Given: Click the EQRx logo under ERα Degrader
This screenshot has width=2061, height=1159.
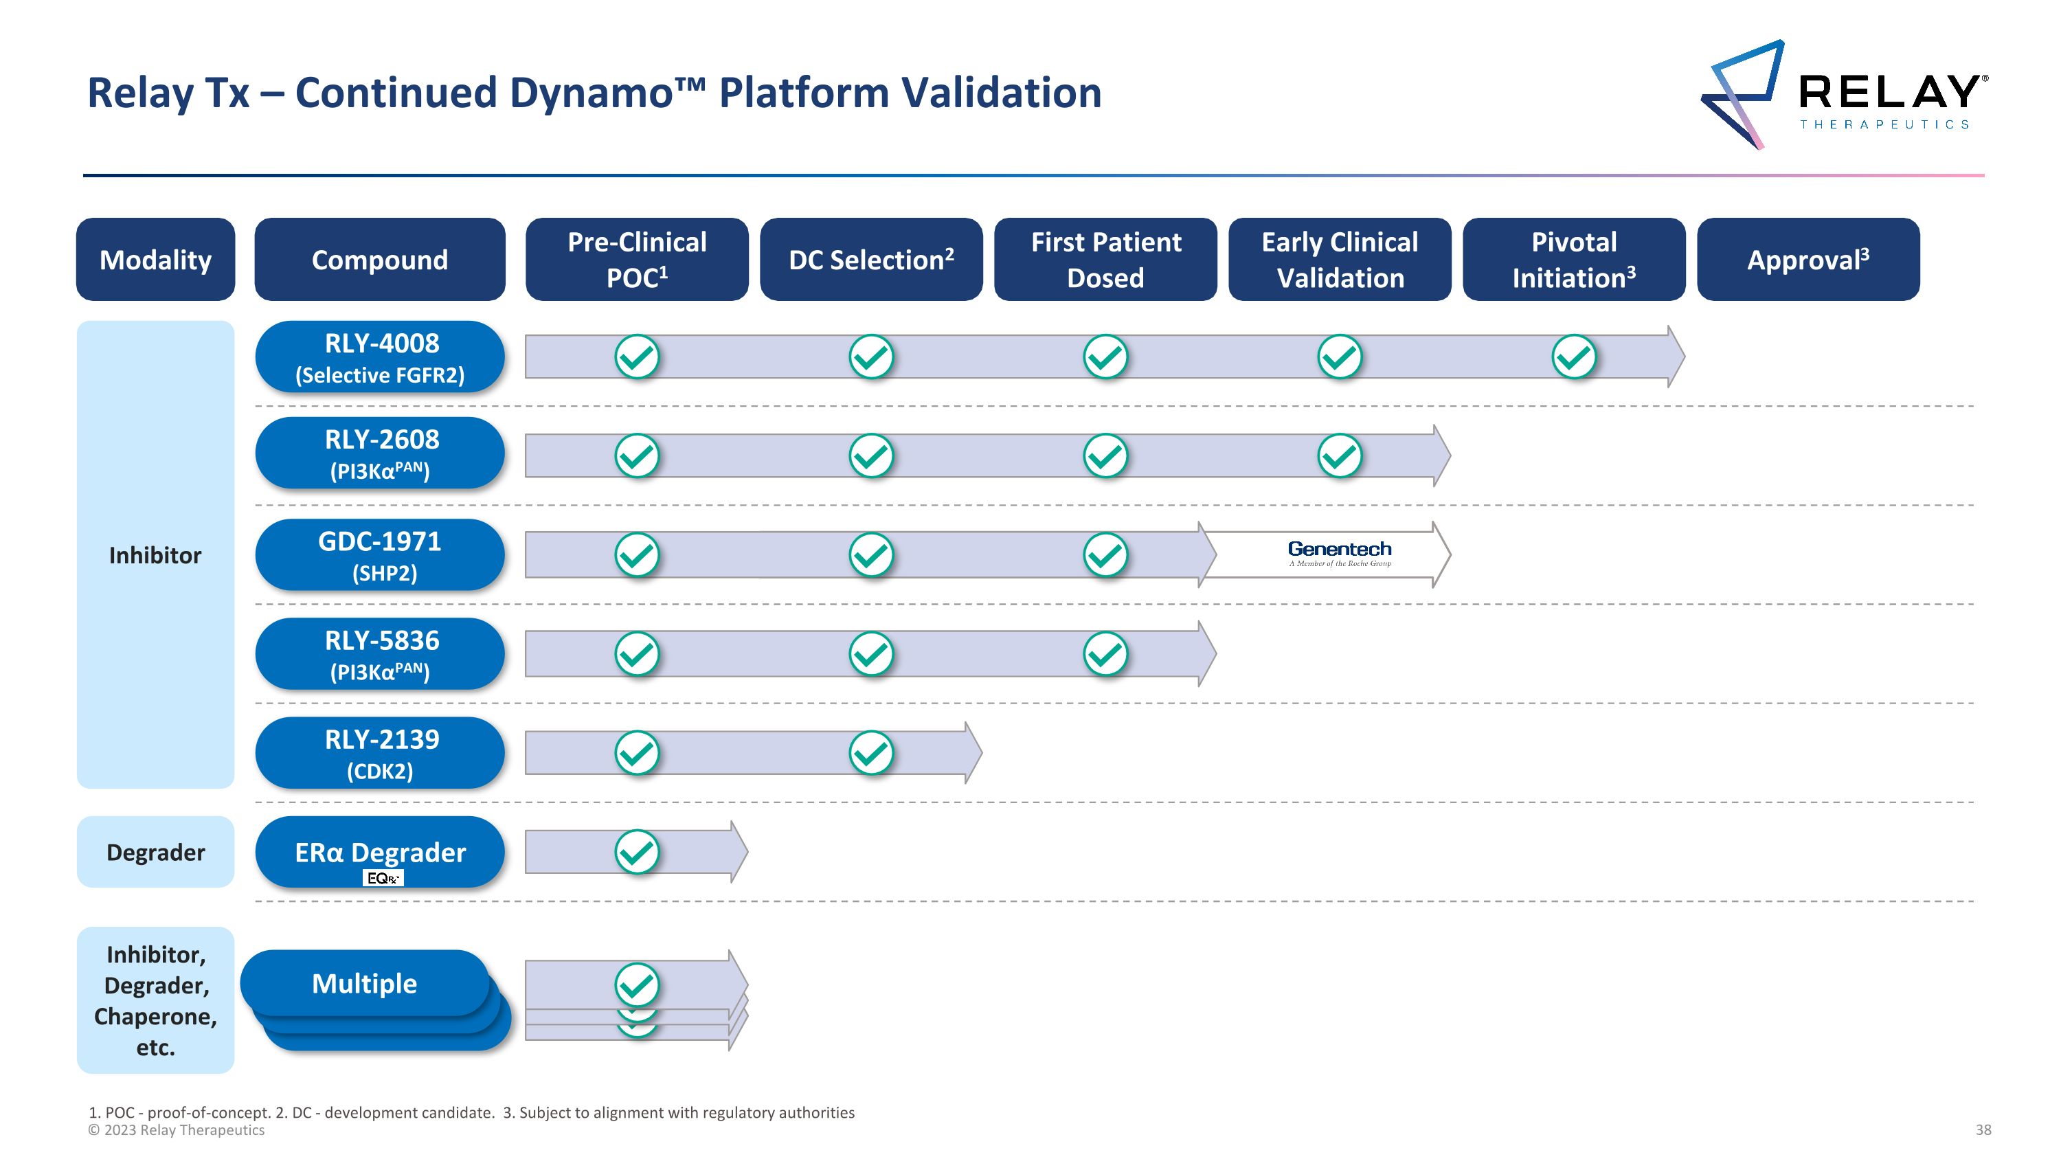Looking at the screenshot, I should (x=383, y=878).
